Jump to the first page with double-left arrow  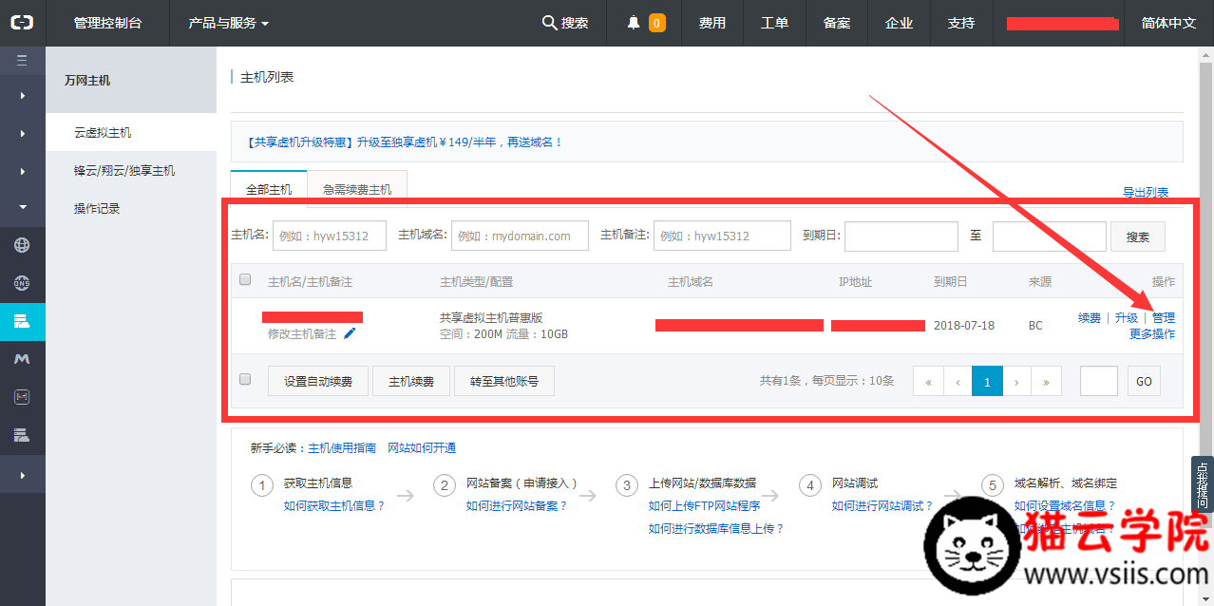(x=928, y=382)
